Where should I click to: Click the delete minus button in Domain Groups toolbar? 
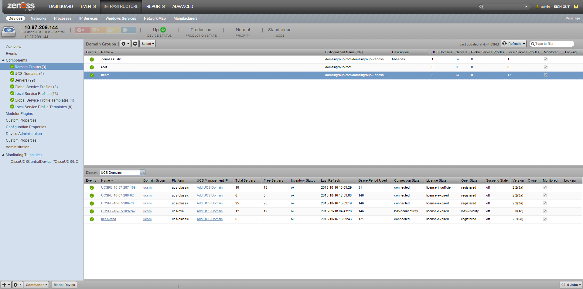click(135, 44)
